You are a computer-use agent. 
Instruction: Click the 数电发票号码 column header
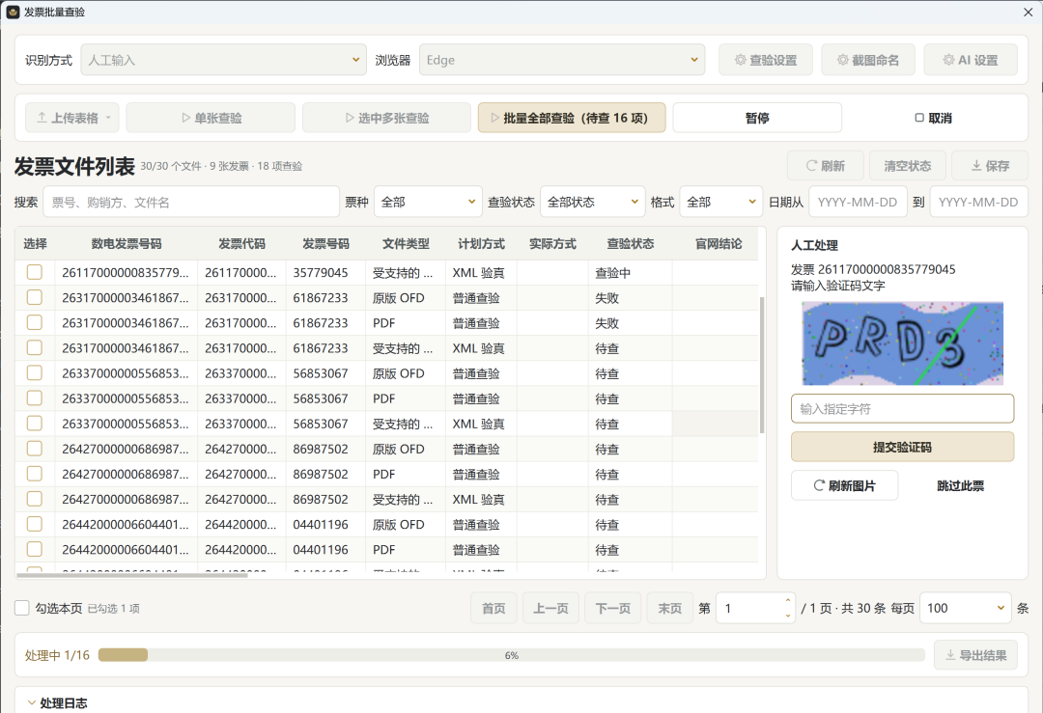(127, 244)
